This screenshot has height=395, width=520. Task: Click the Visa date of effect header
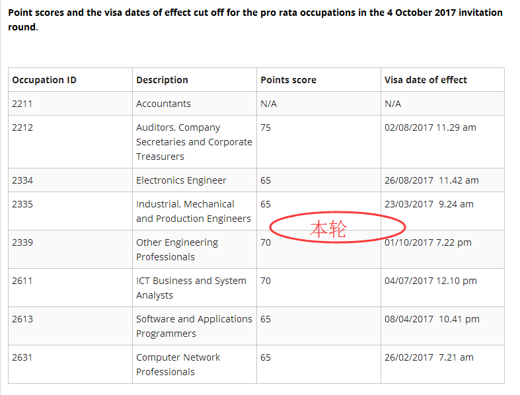426,80
